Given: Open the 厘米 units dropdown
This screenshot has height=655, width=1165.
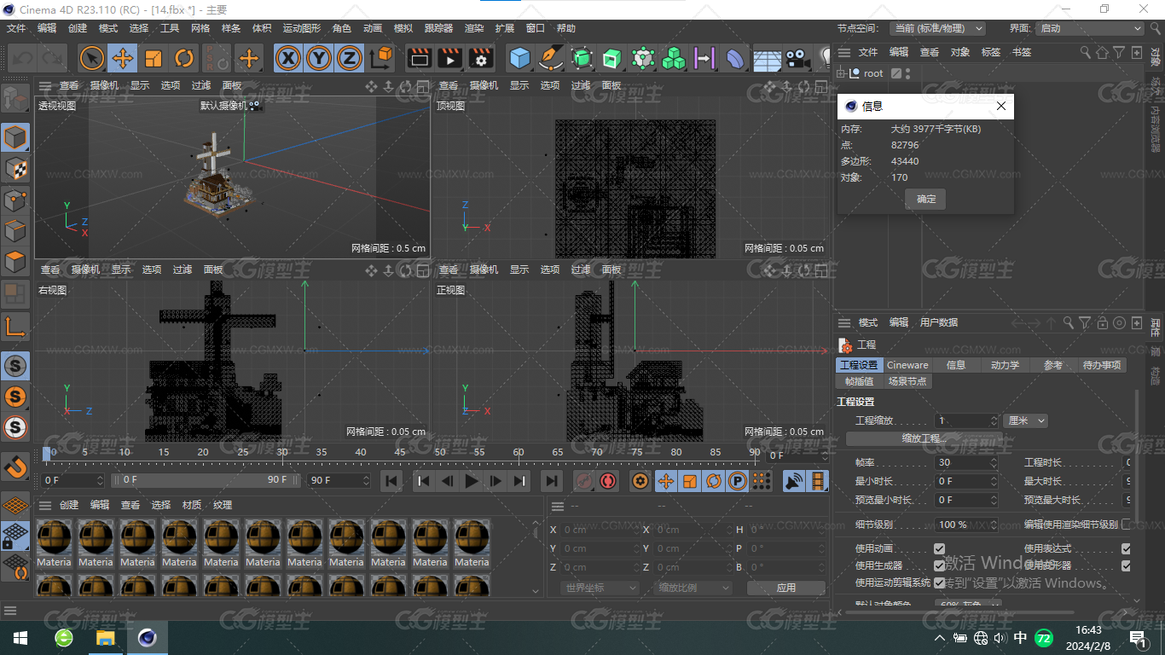Looking at the screenshot, I should click(1025, 420).
